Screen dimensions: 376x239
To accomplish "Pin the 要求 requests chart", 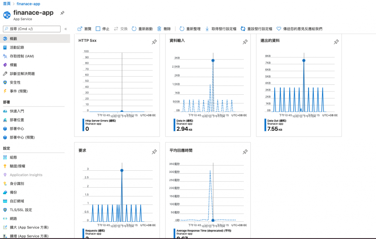I will [154, 152].
